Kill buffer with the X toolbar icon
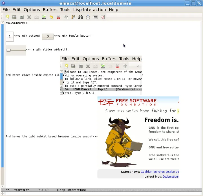 29,17
